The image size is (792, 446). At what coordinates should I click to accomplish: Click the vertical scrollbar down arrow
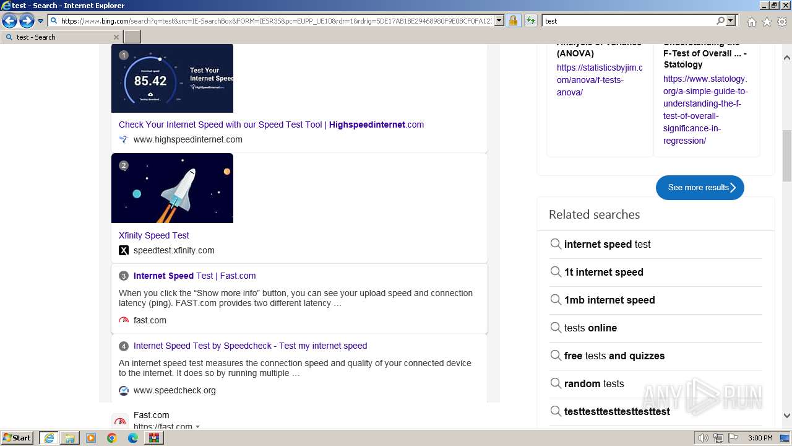click(787, 416)
